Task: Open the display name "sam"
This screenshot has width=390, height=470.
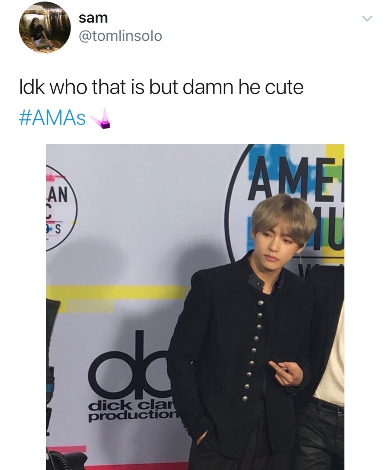Action: 94,17
